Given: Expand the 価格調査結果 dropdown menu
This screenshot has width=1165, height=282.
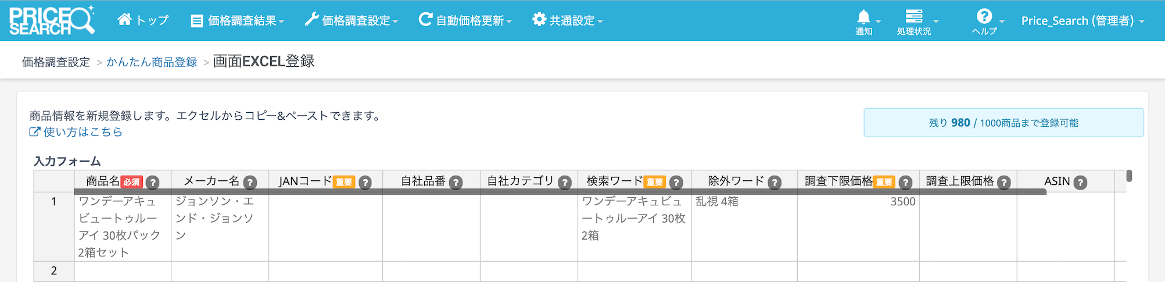Looking at the screenshot, I should point(238,21).
